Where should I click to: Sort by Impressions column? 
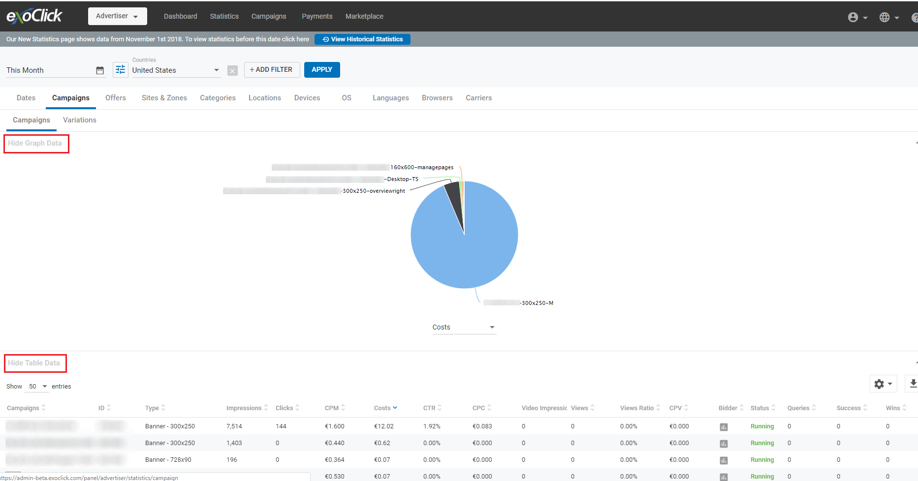pos(247,408)
